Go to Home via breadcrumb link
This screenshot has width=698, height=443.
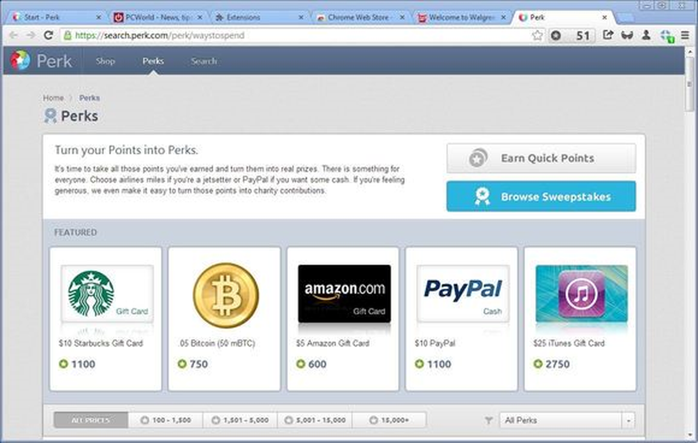pos(53,98)
